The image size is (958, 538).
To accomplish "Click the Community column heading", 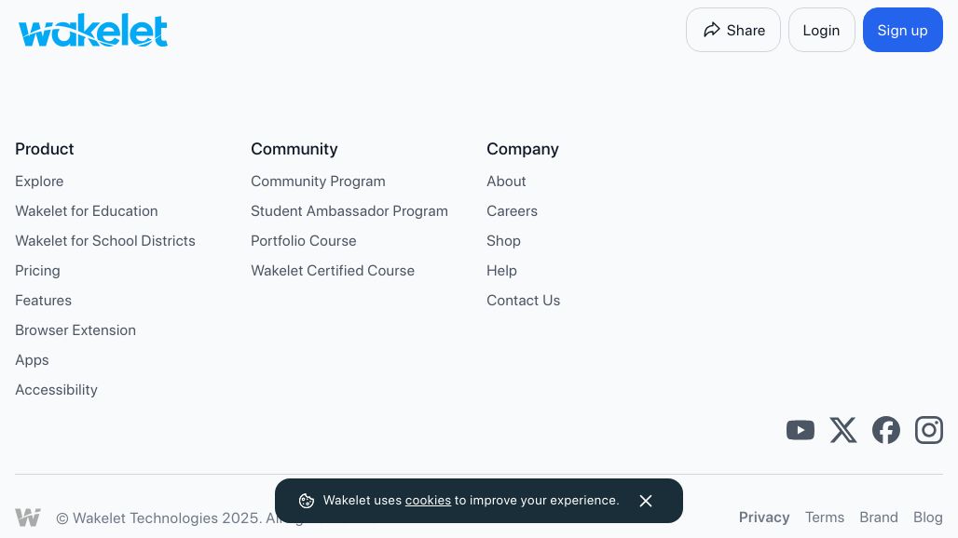I will coord(294,149).
